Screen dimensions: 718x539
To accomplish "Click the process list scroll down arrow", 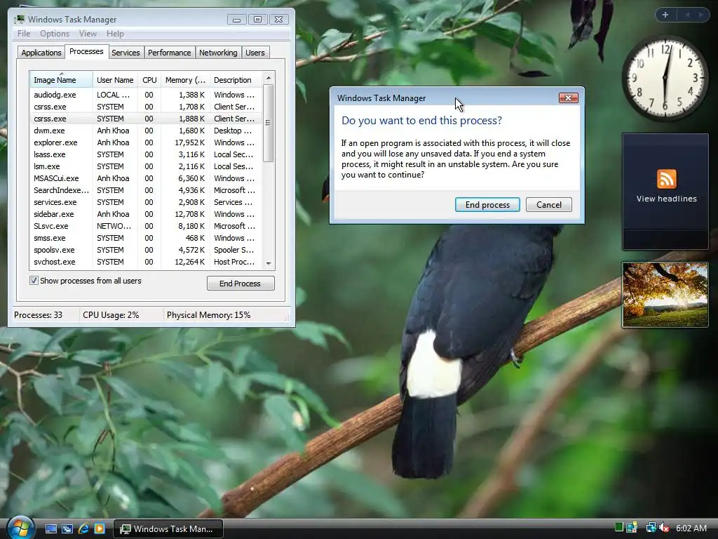I will 269,264.
